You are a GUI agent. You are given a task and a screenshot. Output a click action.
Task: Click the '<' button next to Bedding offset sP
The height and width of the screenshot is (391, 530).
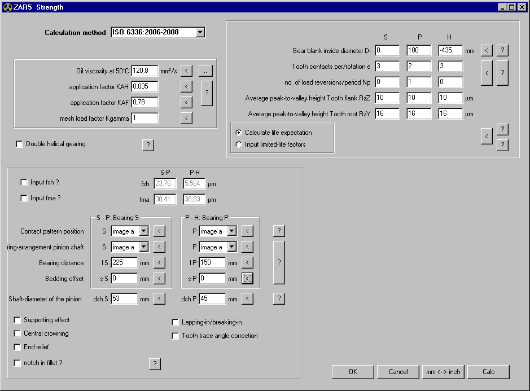pos(247,278)
